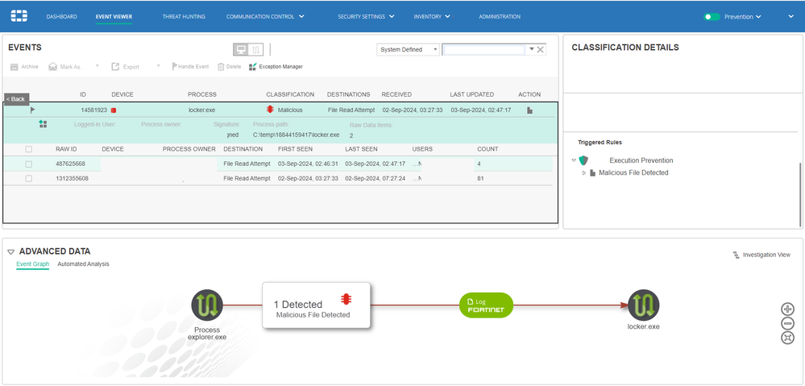Zoom out the event graph
This screenshot has width=805, height=386.
pos(787,323)
